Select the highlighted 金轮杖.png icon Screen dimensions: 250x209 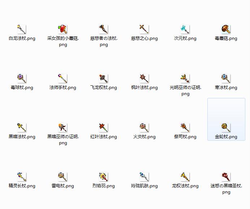tap(226, 128)
